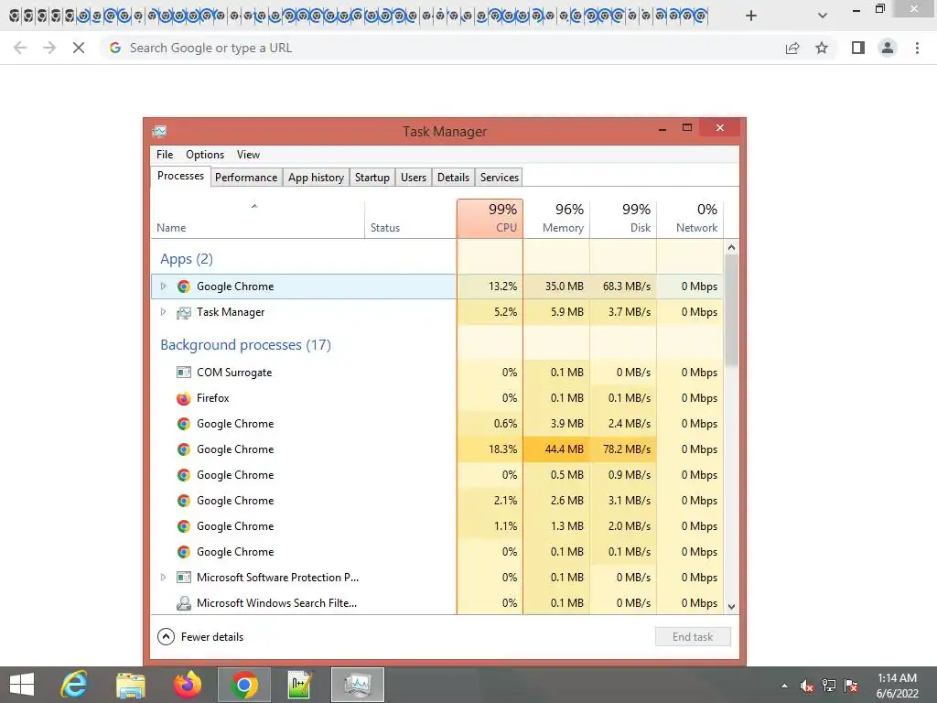Open Chrome tab search dropdown arrow

pos(823,16)
